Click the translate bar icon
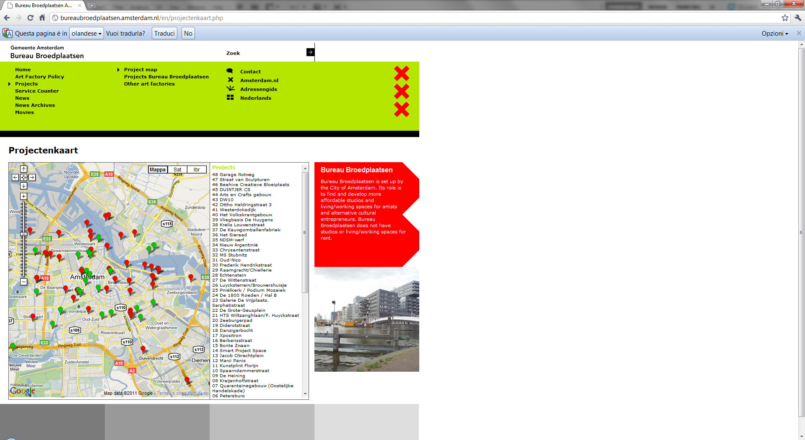This screenshot has height=440, width=805. pos(8,34)
